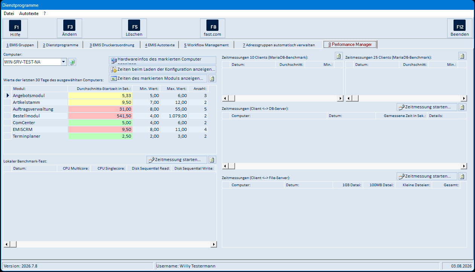Click the refresh icon beside the Computer dropdown
Image resolution: width=475 pixels, height=272 pixels.
72,62
